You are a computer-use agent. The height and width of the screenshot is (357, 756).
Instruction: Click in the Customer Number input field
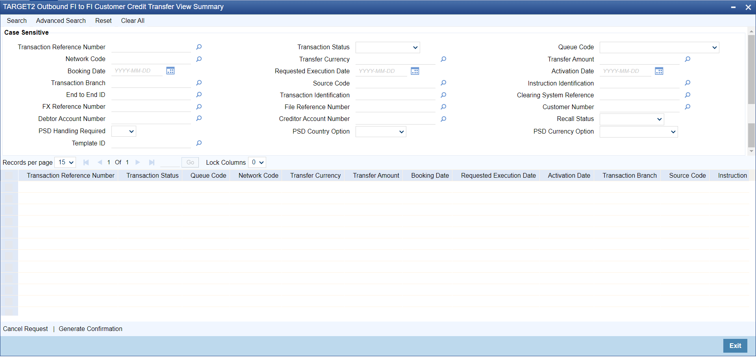pyautogui.click(x=639, y=107)
